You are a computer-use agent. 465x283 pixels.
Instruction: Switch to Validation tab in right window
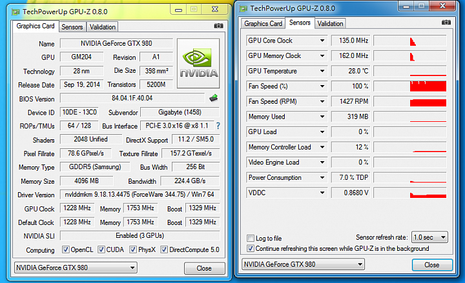point(330,23)
